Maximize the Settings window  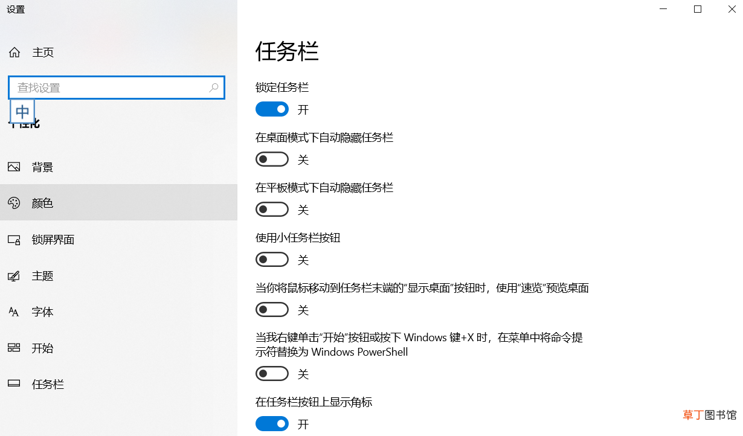[x=698, y=9]
